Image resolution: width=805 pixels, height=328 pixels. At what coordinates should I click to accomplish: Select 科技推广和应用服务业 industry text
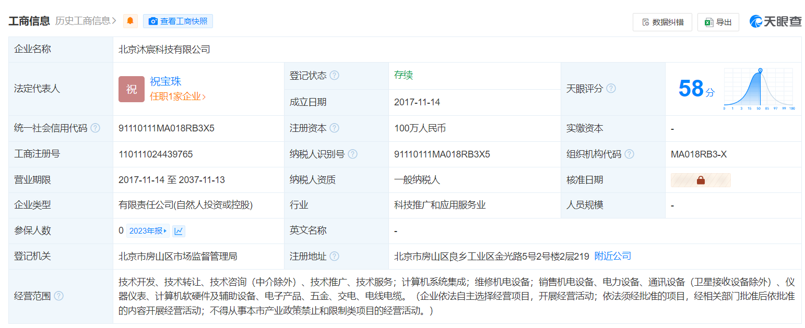pos(440,205)
